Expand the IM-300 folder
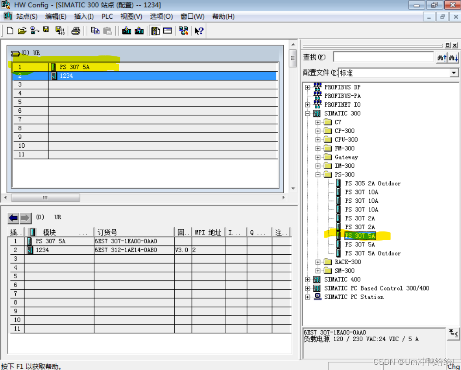Viewport: 461px width, 370px height. pos(318,166)
